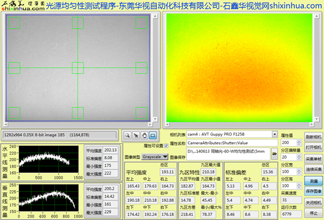324x220 pixels.
Task: Select the hand pan tool
Action: (x=144, y=135)
